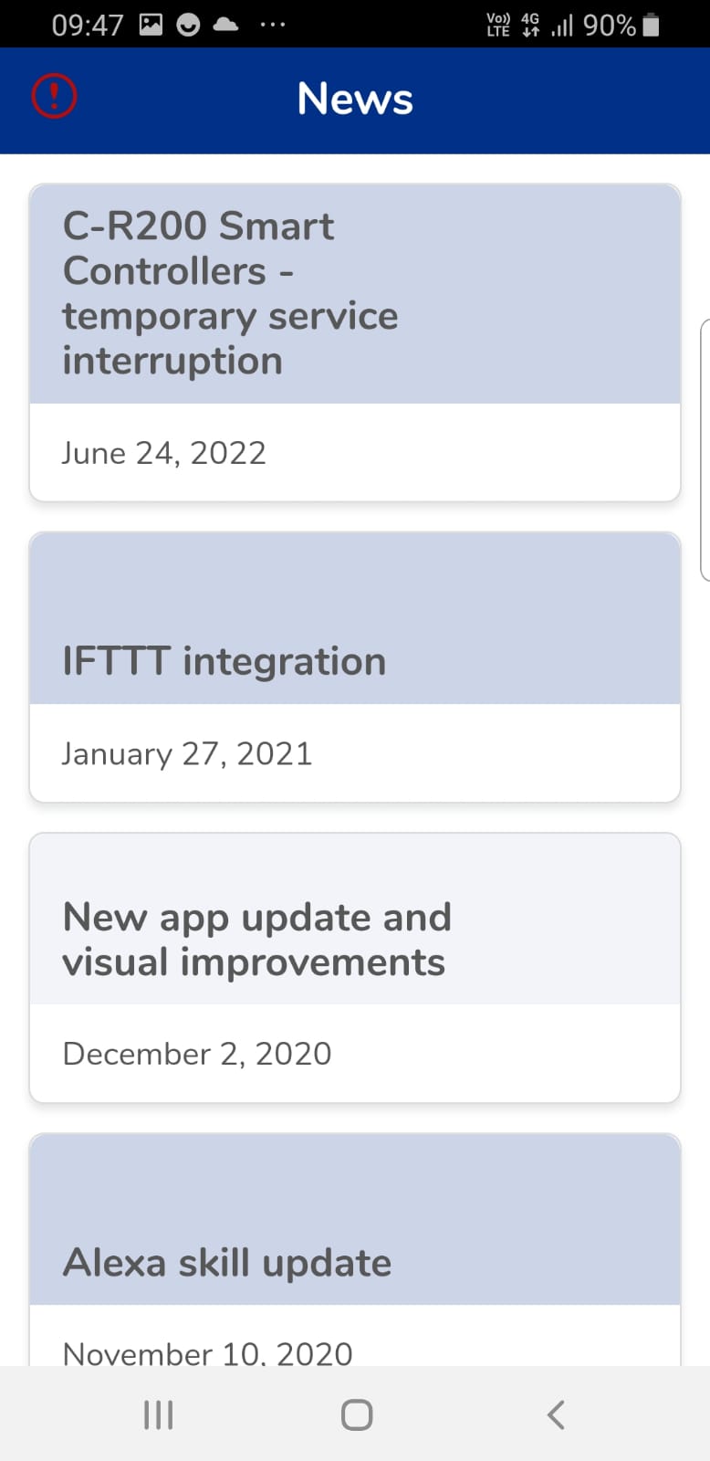Tap the red alert exclamation icon
This screenshot has width=710, height=1461.
55,96
